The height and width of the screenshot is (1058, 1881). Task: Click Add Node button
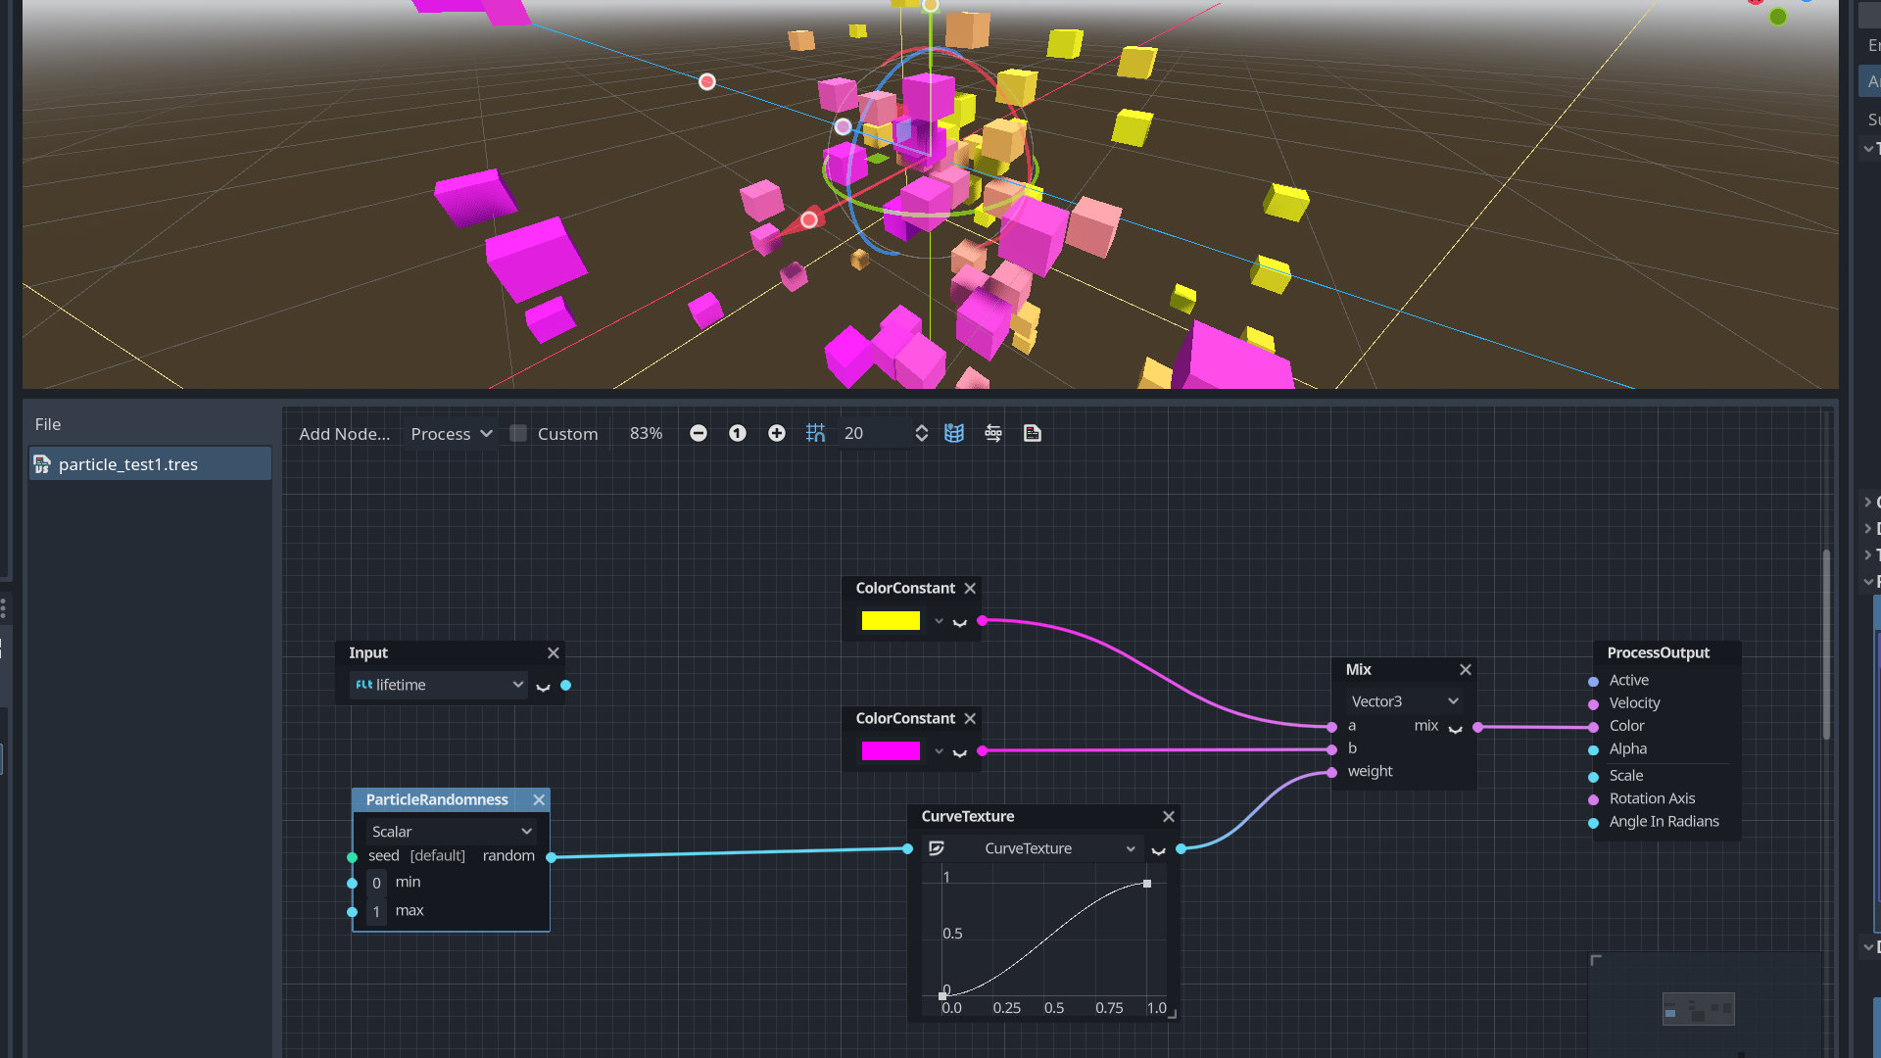click(344, 433)
